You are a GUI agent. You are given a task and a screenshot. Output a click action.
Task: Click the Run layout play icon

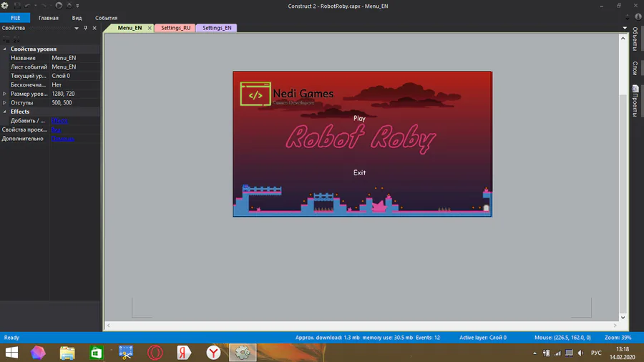[59, 6]
